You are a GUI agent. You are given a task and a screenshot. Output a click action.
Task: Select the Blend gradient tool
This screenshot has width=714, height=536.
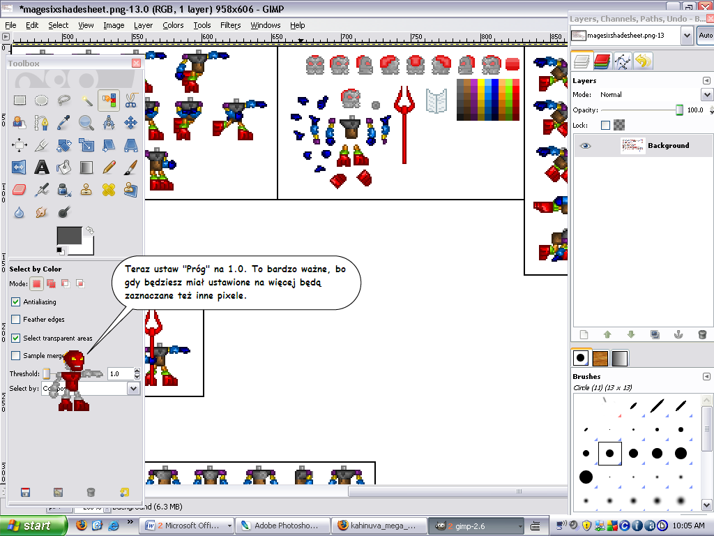click(86, 167)
